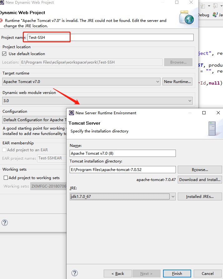This screenshot has height=279, width=223.
Task: Click Tomcat installation directory field
Action: pos(123,170)
